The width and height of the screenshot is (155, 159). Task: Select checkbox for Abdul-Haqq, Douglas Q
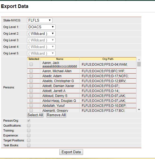click(x=31, y=101)
